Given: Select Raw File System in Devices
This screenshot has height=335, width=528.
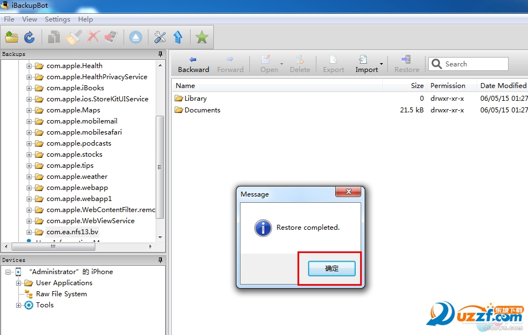Looking at the screenshot, I should [x=61, y=294].
